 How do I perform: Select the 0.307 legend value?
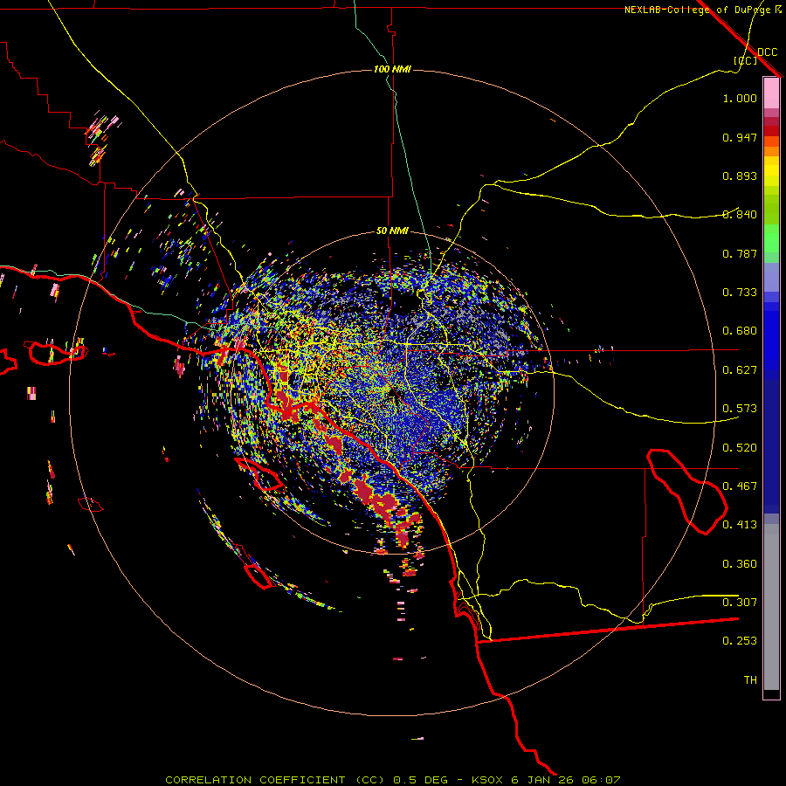point(740,603)
